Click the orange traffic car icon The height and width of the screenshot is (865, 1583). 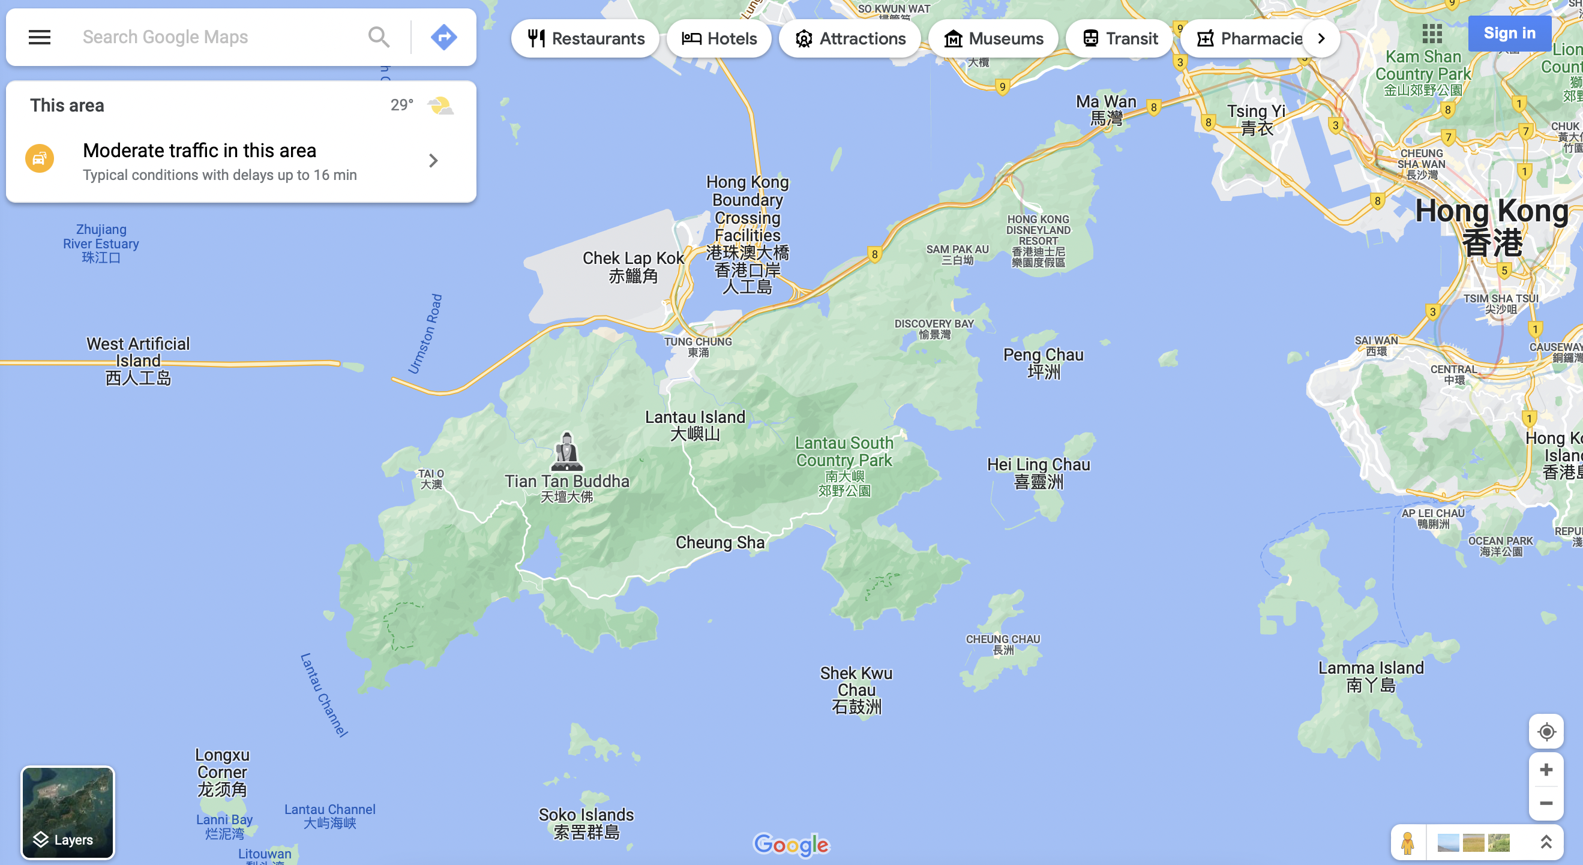coord(40,158)
